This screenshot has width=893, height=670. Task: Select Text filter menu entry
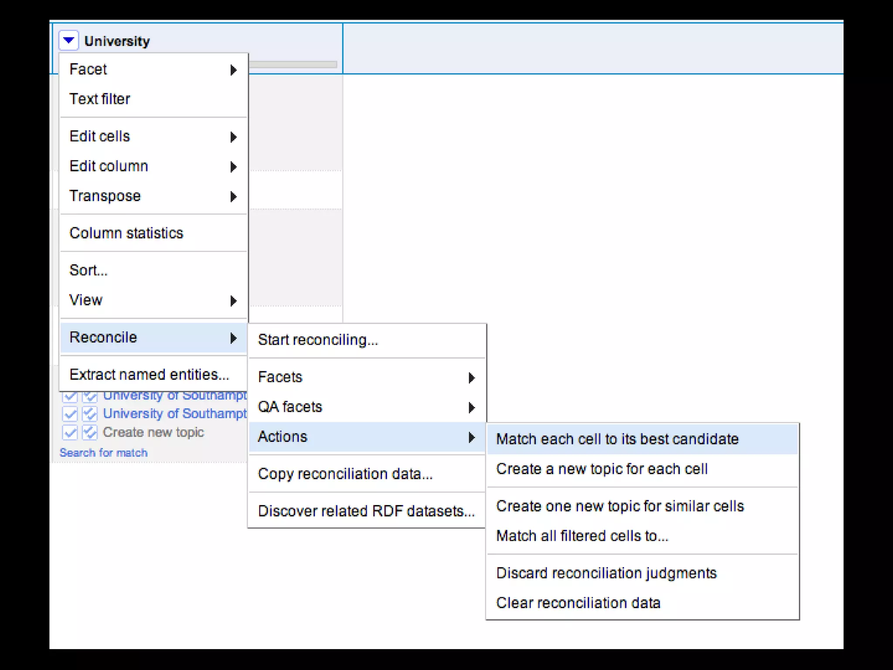100,99
